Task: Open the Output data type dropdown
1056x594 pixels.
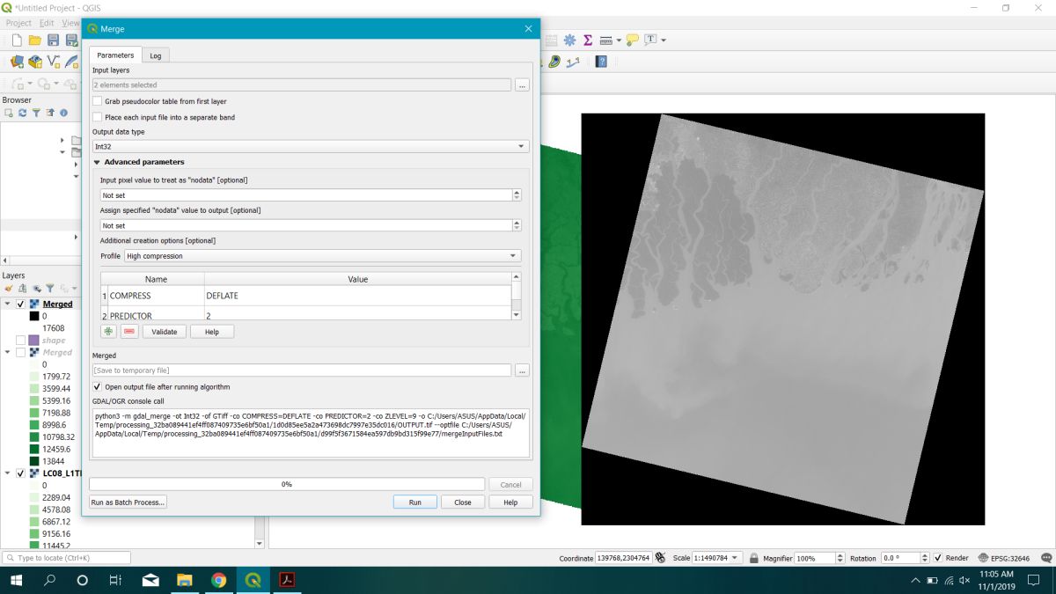Action: click(x=311, y=146)
